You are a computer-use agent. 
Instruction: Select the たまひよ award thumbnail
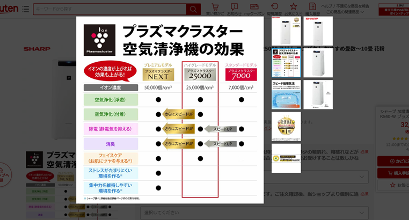286,127
